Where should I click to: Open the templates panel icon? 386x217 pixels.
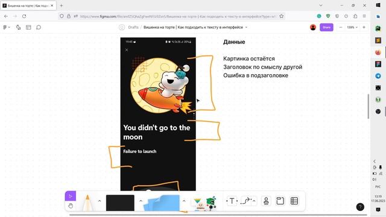(28, 27)
